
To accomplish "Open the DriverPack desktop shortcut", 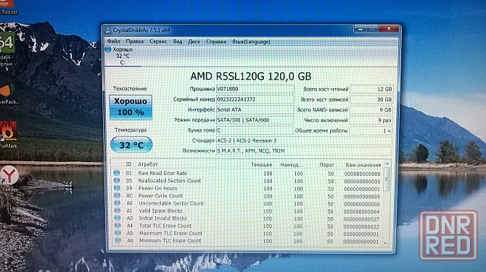I will click(x=9, y=91).
